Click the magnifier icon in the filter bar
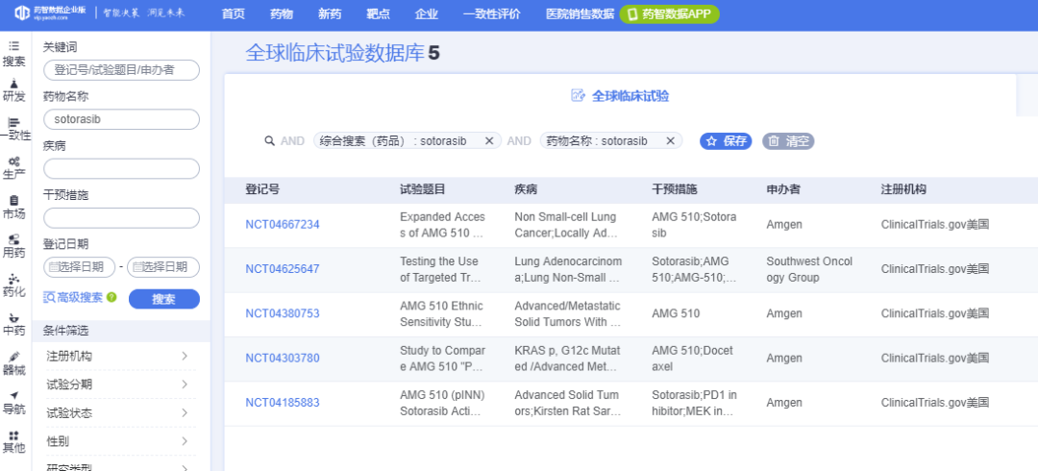 pos(269,140)
